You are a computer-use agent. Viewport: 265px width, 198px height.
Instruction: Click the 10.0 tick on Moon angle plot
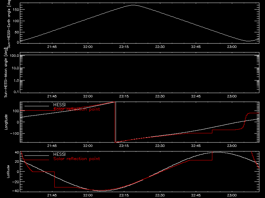[15, 68]
